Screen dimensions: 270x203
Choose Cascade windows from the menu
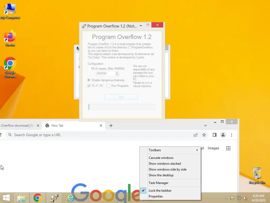pyautogui.click(x=174, y=158)
